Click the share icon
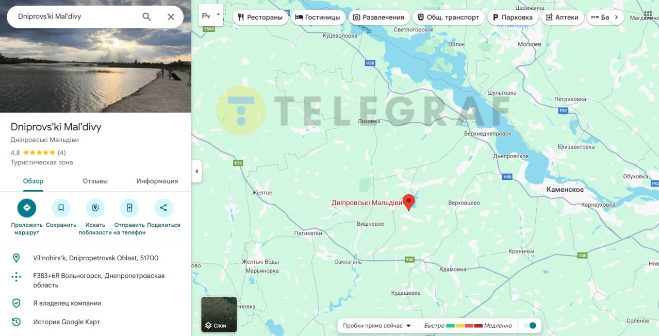Screen dimensions: 659x336 pos(163,208)
